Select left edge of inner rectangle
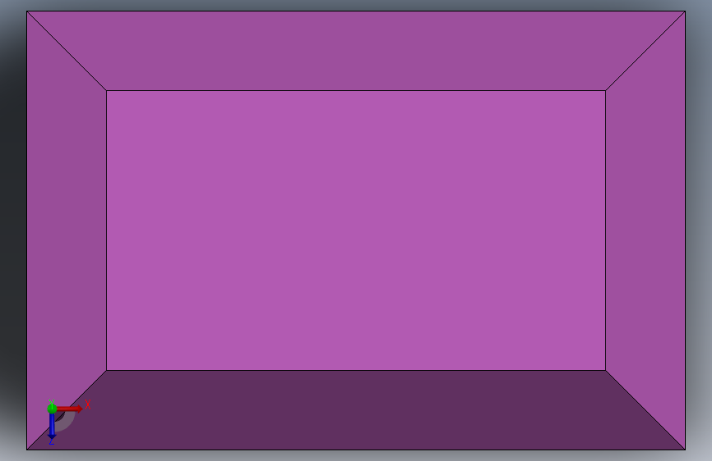The width and height of the screenshot is (712, 461). tap(106, 230)
